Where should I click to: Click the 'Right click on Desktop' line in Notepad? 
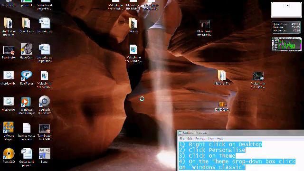tap(220, 144)
